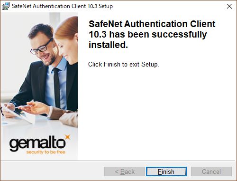Viewport: 237px width, 181px height.
Task: Click the grey button bar left of Back
Action: tap(52, 171)
